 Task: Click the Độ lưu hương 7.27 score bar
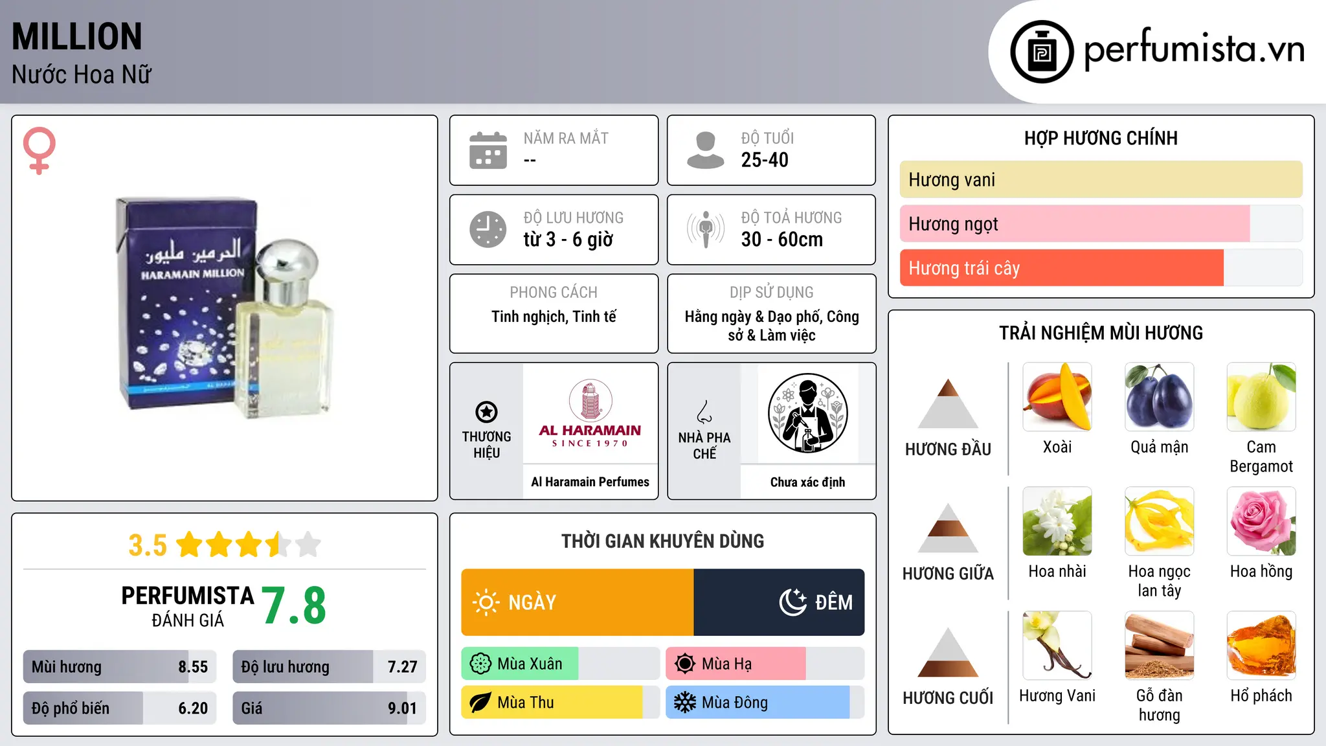coord(329,667)
